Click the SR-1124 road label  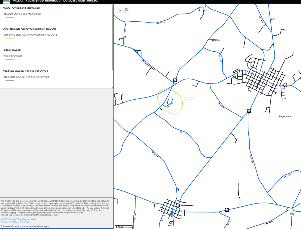click(145, 62)
